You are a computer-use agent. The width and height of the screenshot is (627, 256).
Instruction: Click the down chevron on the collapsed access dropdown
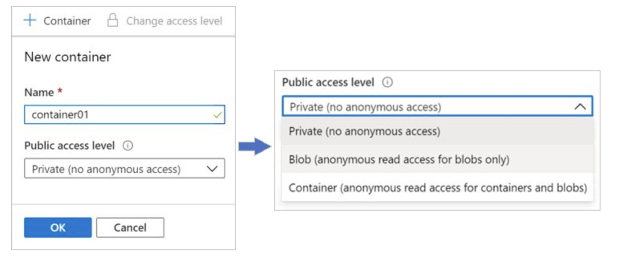coord(212,169)
